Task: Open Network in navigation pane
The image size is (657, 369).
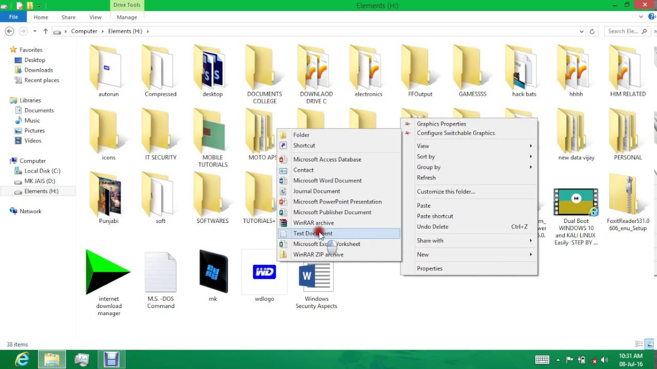Action: pos(30,211)
